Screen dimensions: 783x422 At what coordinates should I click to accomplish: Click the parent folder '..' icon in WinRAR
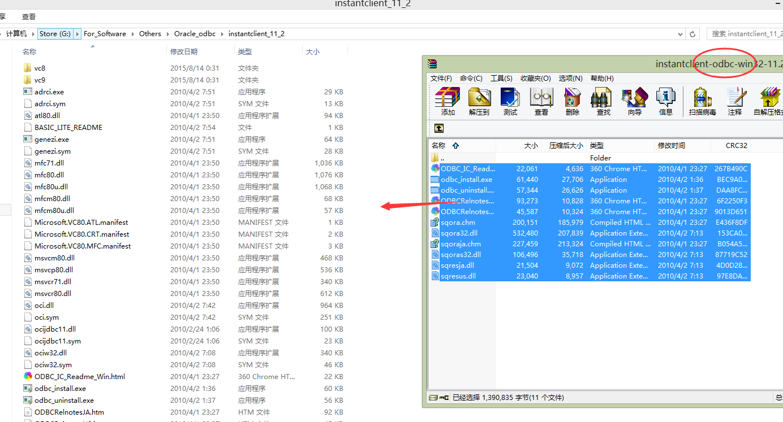(x=435, y=158)
